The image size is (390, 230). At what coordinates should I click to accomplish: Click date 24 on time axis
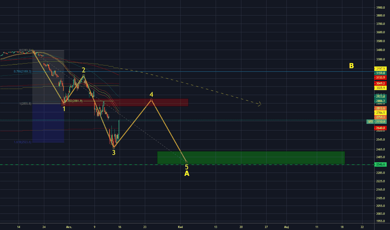click(x=44, y=227)
